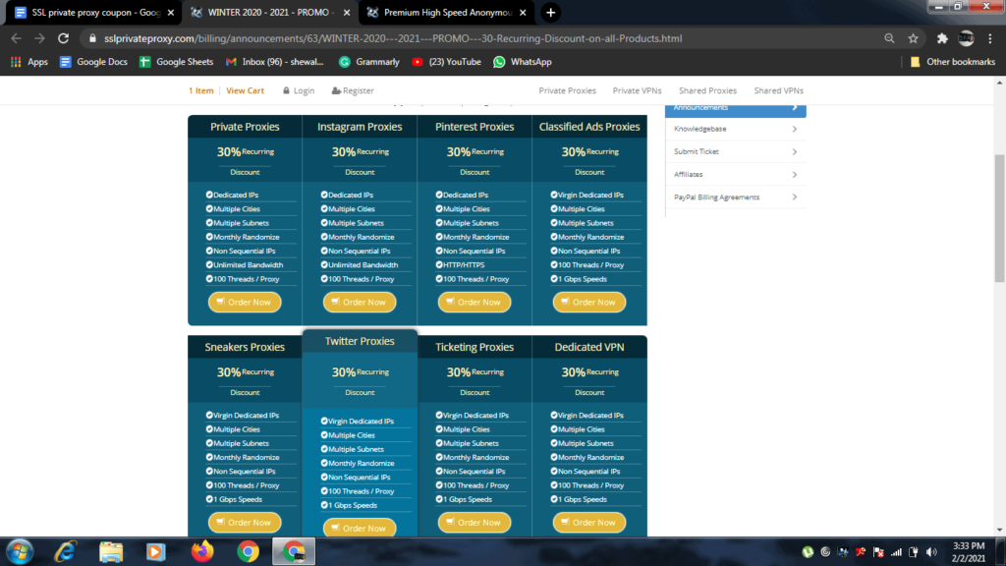Expand Announcements sidebar item
1006x566 pixels.
pyautogui.click(x=735, y=108)
